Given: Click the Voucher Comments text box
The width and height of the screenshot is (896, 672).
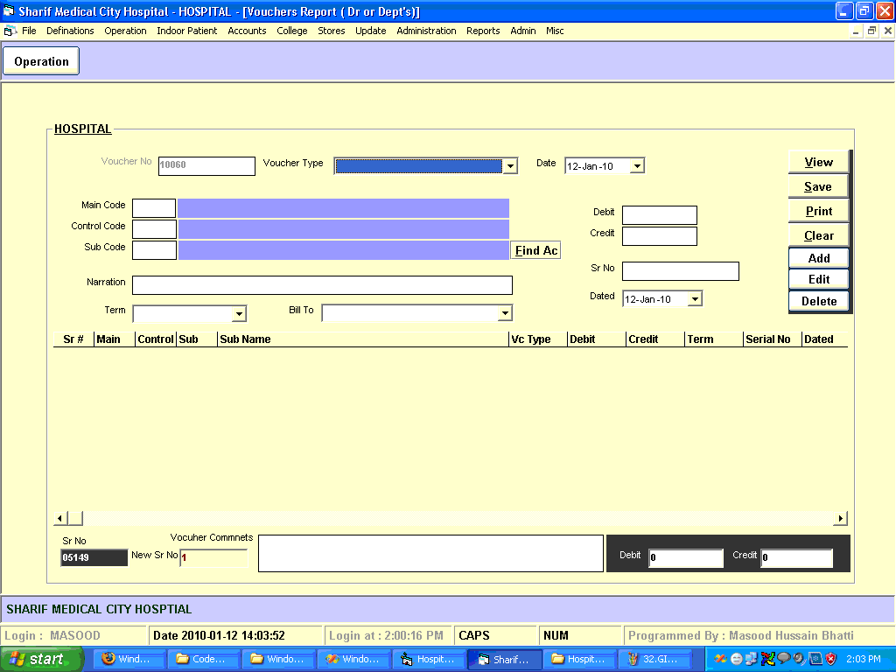Looking at the screenshot, I should point(430,553).
